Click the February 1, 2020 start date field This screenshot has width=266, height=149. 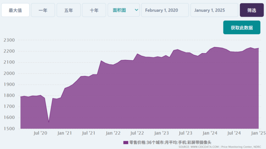[165, 10]
